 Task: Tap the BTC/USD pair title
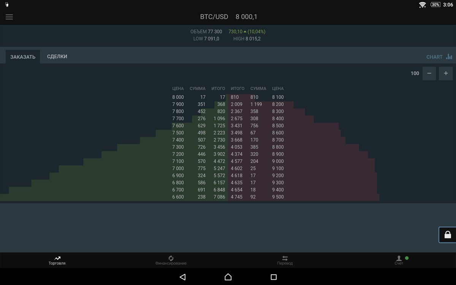coord(214,17)
